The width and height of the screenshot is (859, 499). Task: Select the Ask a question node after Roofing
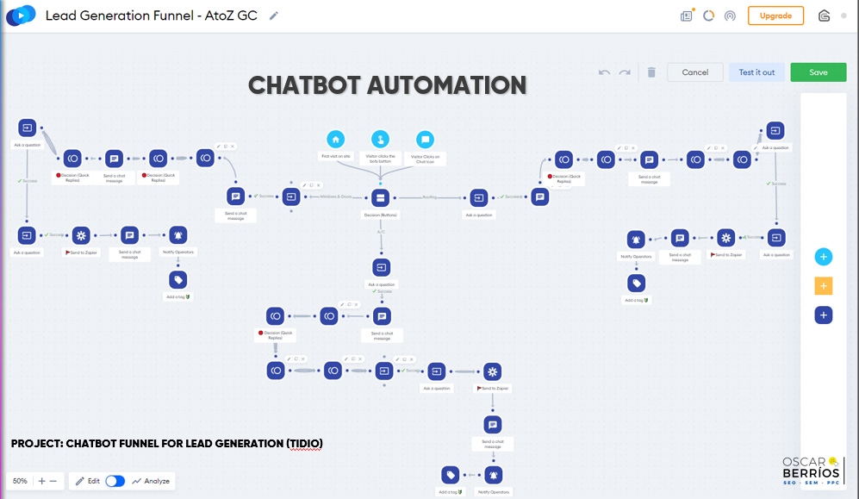[478, 197]
